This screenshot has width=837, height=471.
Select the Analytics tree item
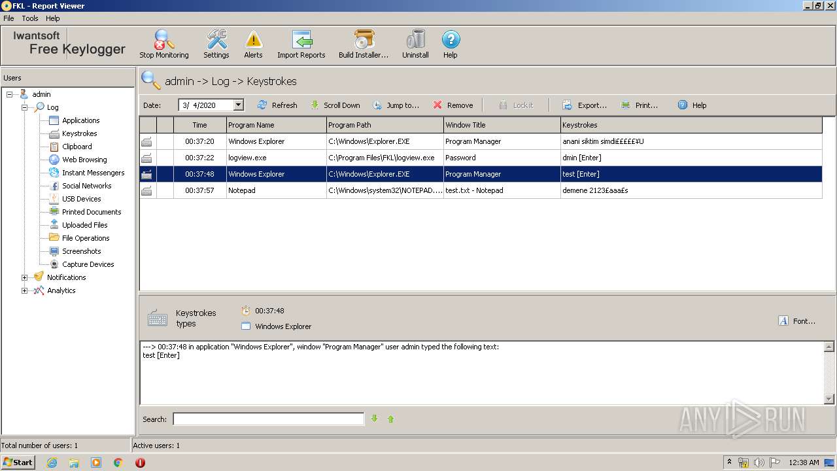[x=61, y=290]
